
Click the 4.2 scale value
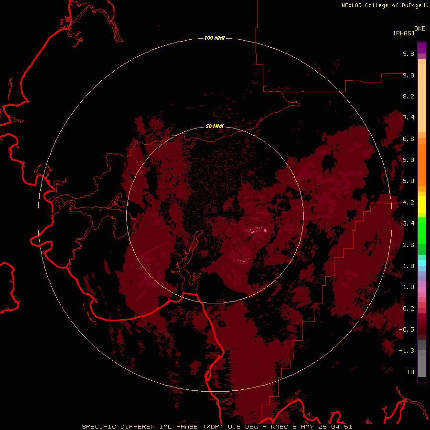[408, 203]
